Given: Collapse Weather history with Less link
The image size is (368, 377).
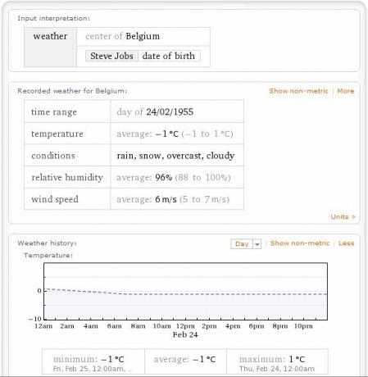Looking at the screenshot, I should pyautogui.click(x=346, y=243).
